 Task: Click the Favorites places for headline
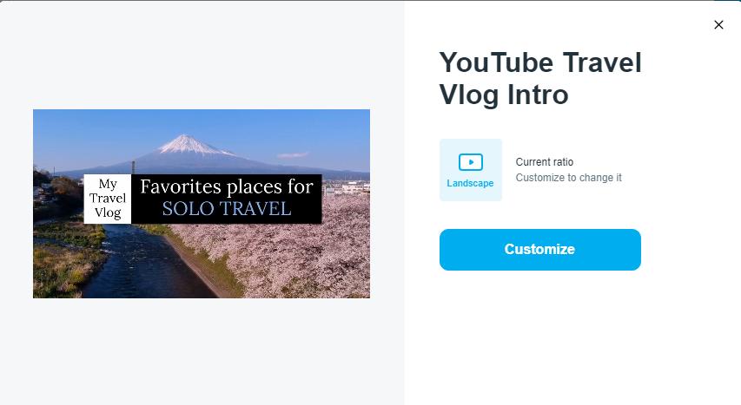(226, 186)
